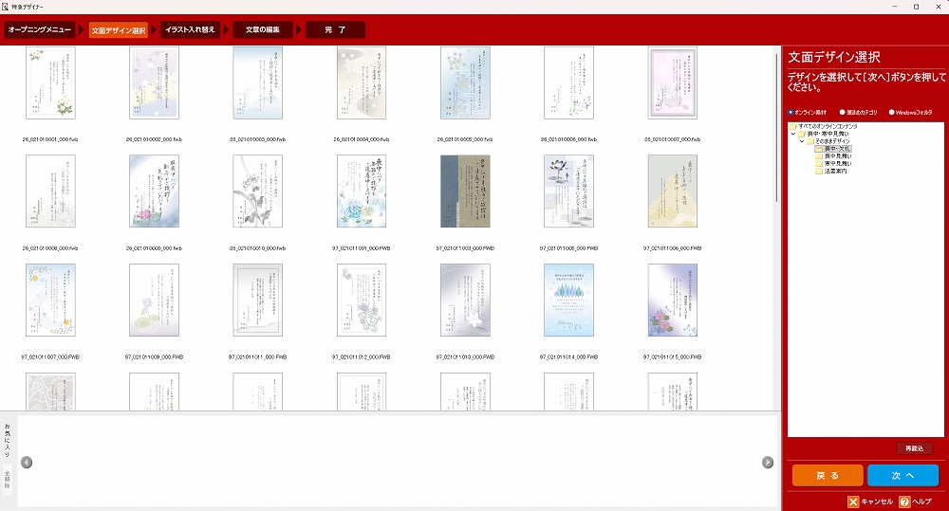Click the favorites right scroll arrow

768,463
